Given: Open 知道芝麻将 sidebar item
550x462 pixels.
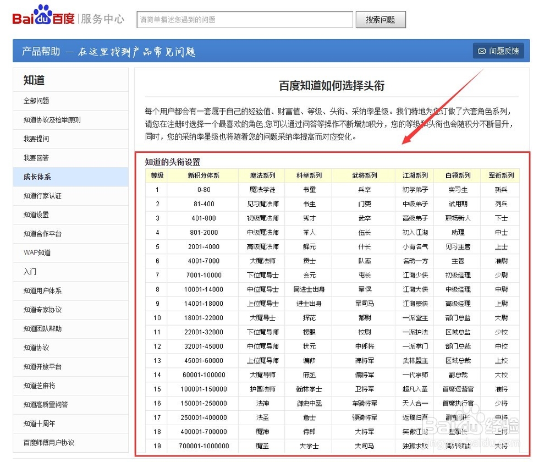Looking at the screenshot, I should click(x=71, y=386).
